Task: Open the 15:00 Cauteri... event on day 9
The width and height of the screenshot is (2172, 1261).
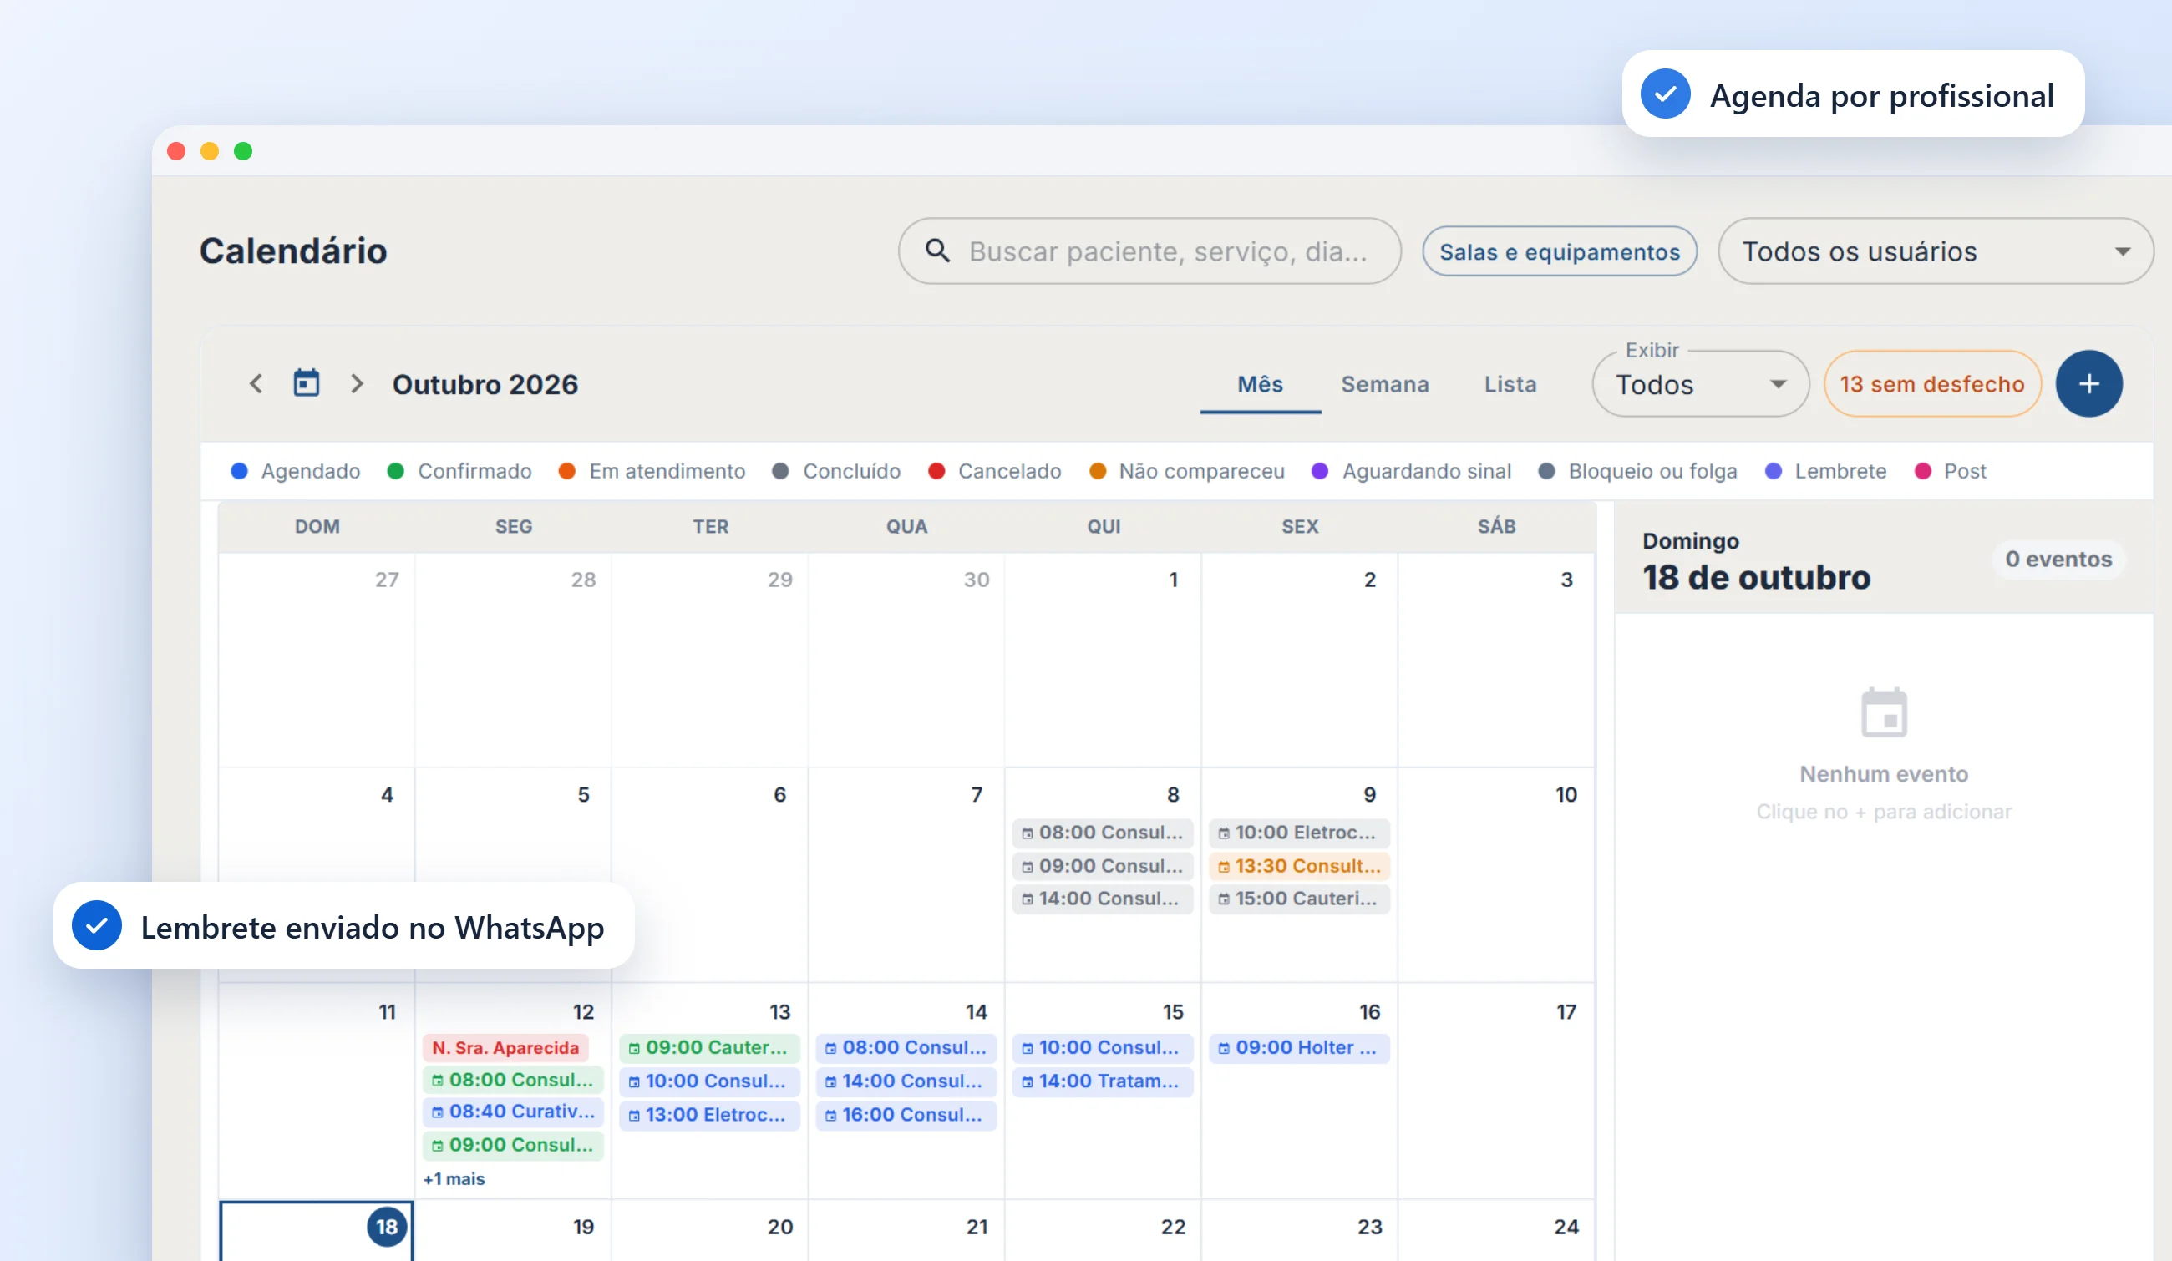Action: pos(1299,899)
